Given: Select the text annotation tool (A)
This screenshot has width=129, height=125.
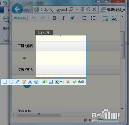Looking at the screenshot, I should pos(30,82).
